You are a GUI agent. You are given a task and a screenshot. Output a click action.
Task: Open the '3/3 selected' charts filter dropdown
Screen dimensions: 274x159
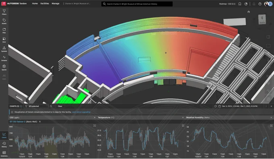coord(36,106)
